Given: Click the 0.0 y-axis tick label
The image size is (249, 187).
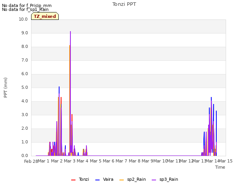Looking at the screenshot, I should pyautogui.click(x=25, y=156).
